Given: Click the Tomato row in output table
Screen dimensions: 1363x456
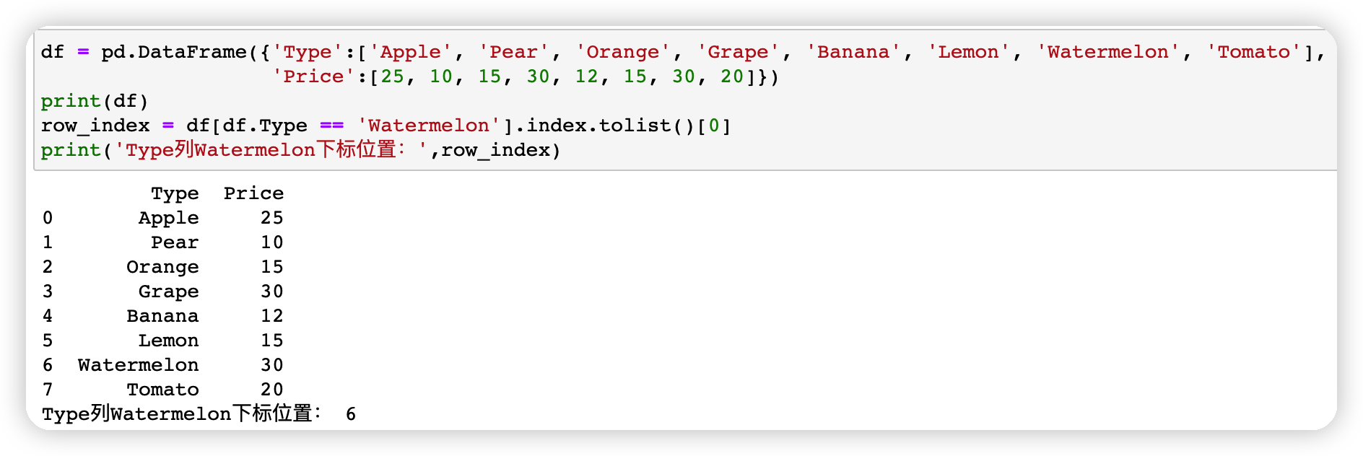Looking at the screenshot, I should pyautogui.click(x=162, y=390).
